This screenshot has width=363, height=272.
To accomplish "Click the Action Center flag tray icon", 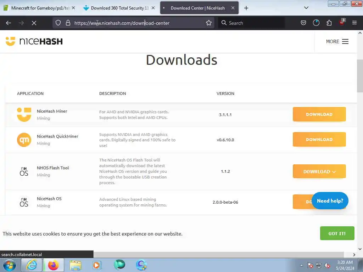I will point(310,266).
